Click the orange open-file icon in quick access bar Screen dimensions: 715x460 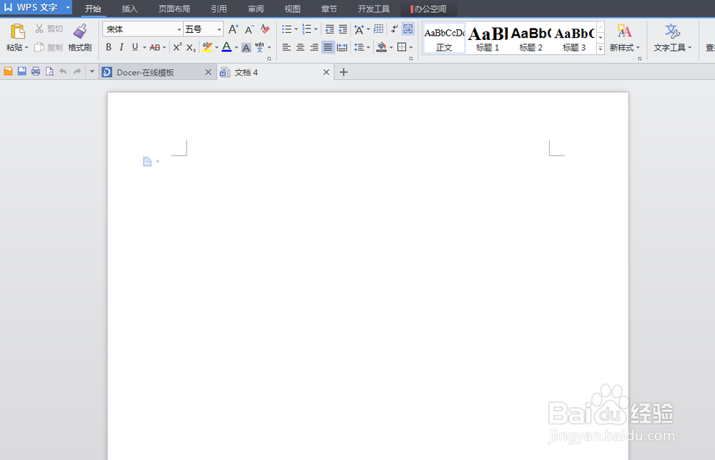[8, 71]
